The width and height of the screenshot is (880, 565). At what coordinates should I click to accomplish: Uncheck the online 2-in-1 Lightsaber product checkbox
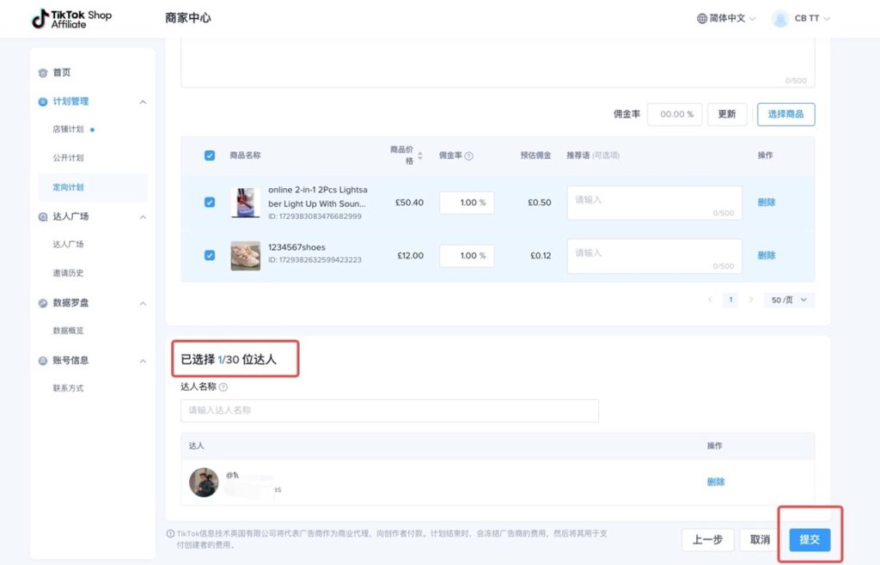click(210, 203)
